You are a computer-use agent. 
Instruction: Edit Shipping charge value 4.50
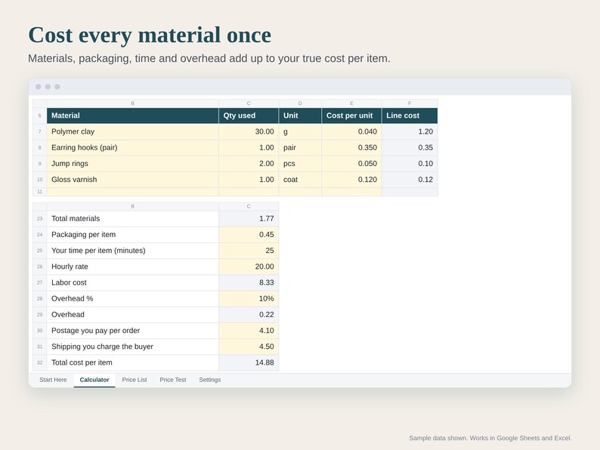tap(249, 347)
